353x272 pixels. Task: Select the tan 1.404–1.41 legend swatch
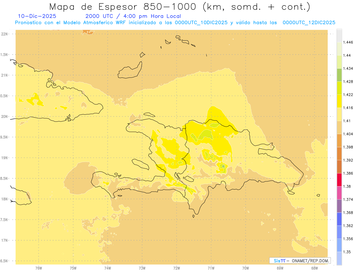coord(339,127)
